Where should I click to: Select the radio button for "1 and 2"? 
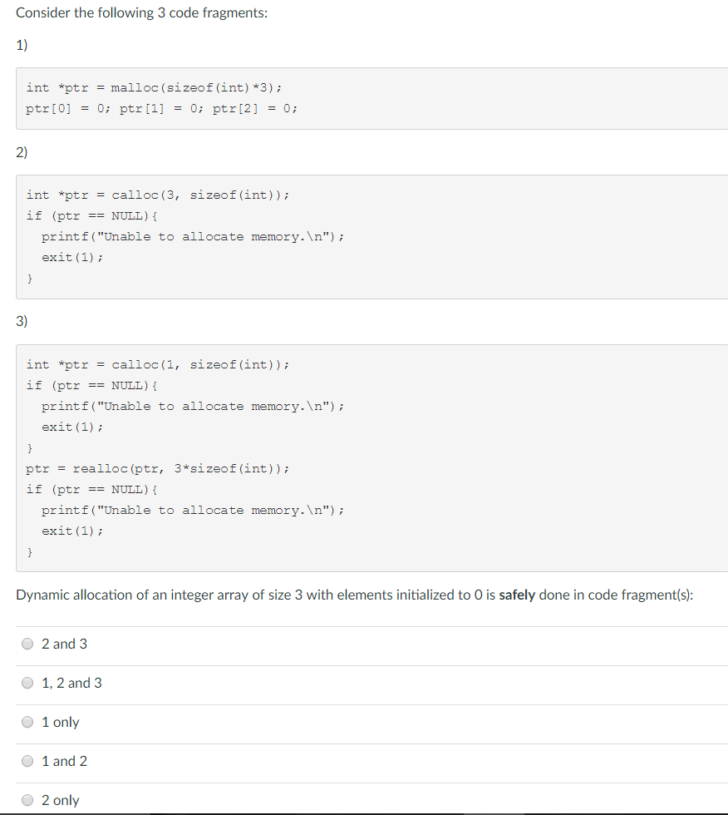27,760
